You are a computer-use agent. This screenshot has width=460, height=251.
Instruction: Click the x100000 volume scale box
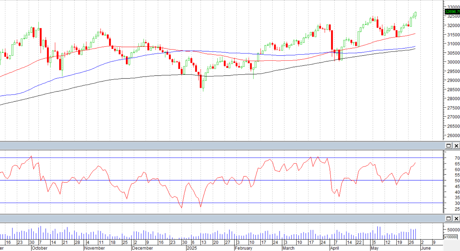(451, 237)
